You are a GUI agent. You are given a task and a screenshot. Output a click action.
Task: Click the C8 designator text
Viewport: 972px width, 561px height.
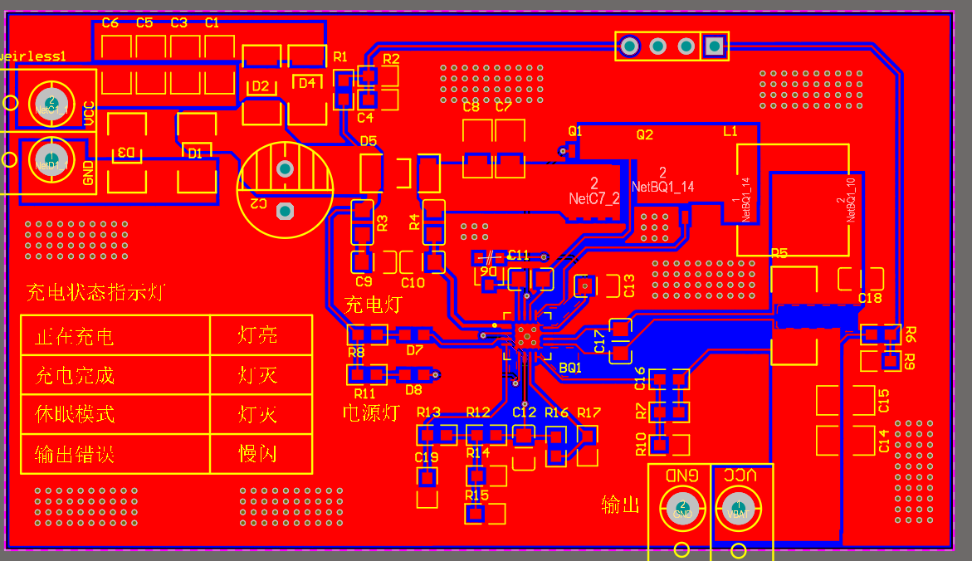tap(471, 106)
